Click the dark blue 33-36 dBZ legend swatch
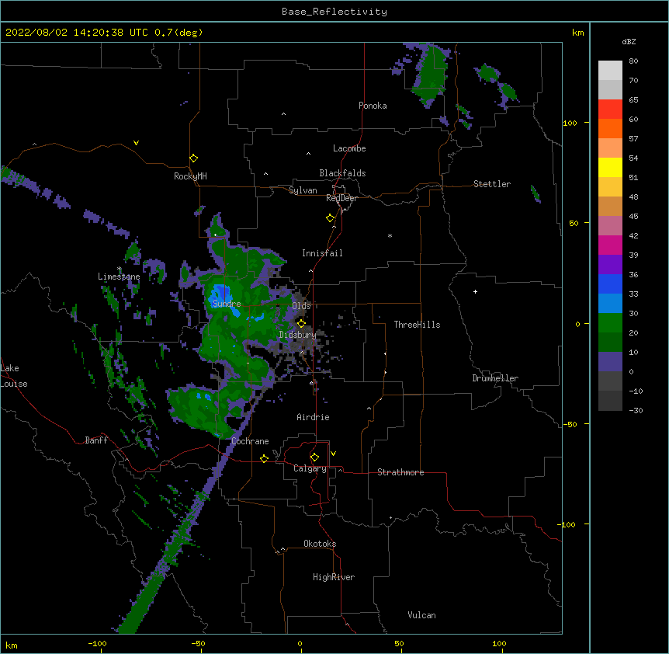The height and width of the screenshot is (654, 669). click(x=610, y=284)
